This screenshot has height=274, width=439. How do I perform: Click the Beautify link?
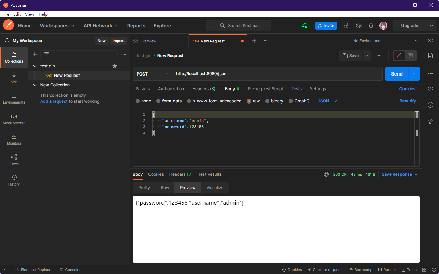pos(408,101)
